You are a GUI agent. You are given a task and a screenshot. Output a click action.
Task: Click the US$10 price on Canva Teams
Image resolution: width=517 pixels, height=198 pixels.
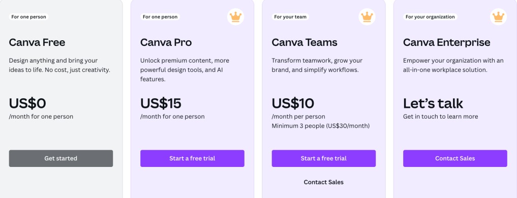tap(293, 104)
